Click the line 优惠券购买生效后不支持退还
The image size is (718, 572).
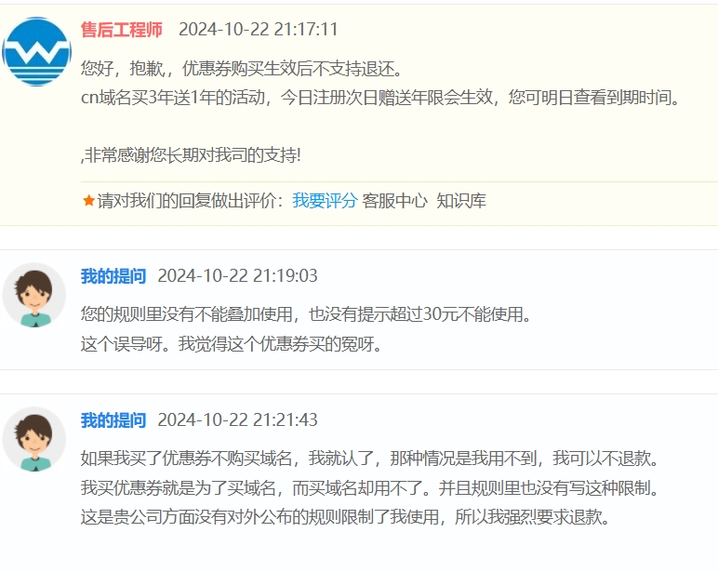coord(241,69)
